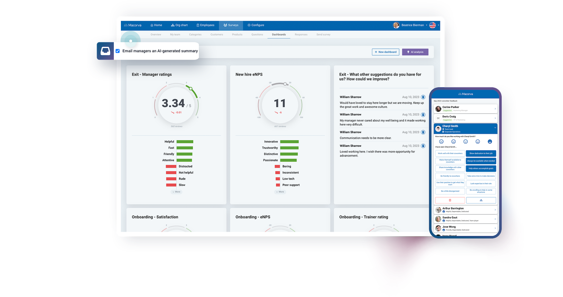Uncheck 'Email managers an AI-generated summary'

[118, 51]
